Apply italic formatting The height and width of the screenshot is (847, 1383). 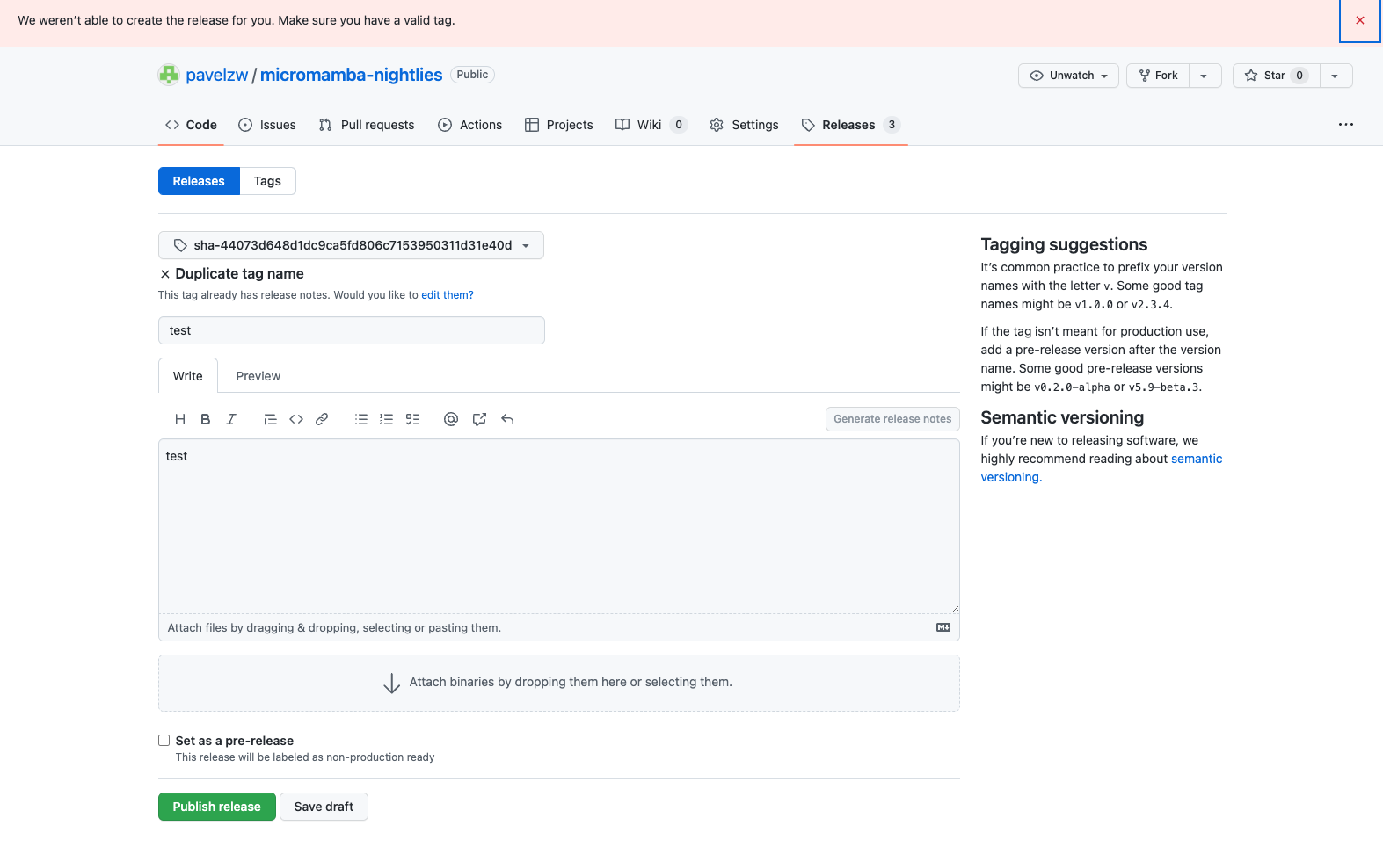pyautogui.click(x=231, y=419)
